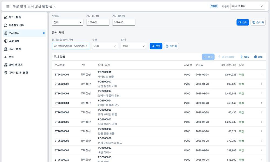
Task: Toggle the hamburger menu icon
Action: [8, 6]
